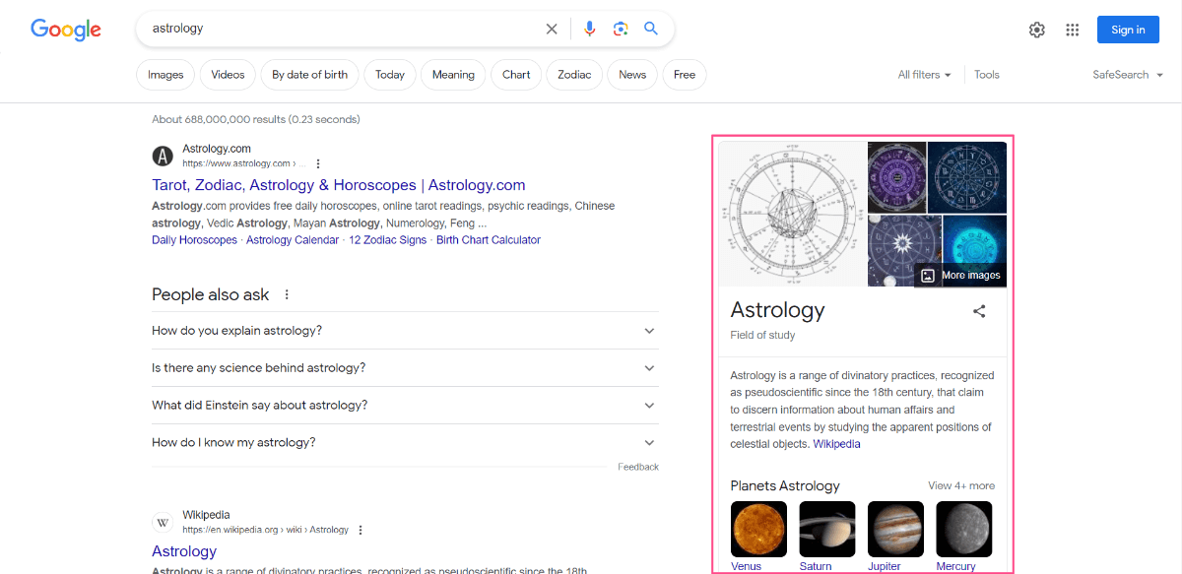Expand 'How do you explain astrology?'
Screen dimensions: 1182x574
click(x=405, y=331)
